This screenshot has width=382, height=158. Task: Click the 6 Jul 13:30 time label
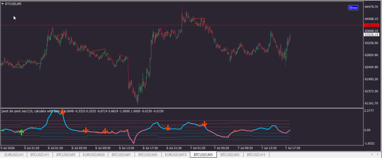[x=126, y=148]
